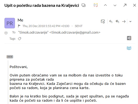Set a reminder for this email
Image resolution: width=138 pixels, height=104 pixels.
pyautogui.click(x=103, y=22)
